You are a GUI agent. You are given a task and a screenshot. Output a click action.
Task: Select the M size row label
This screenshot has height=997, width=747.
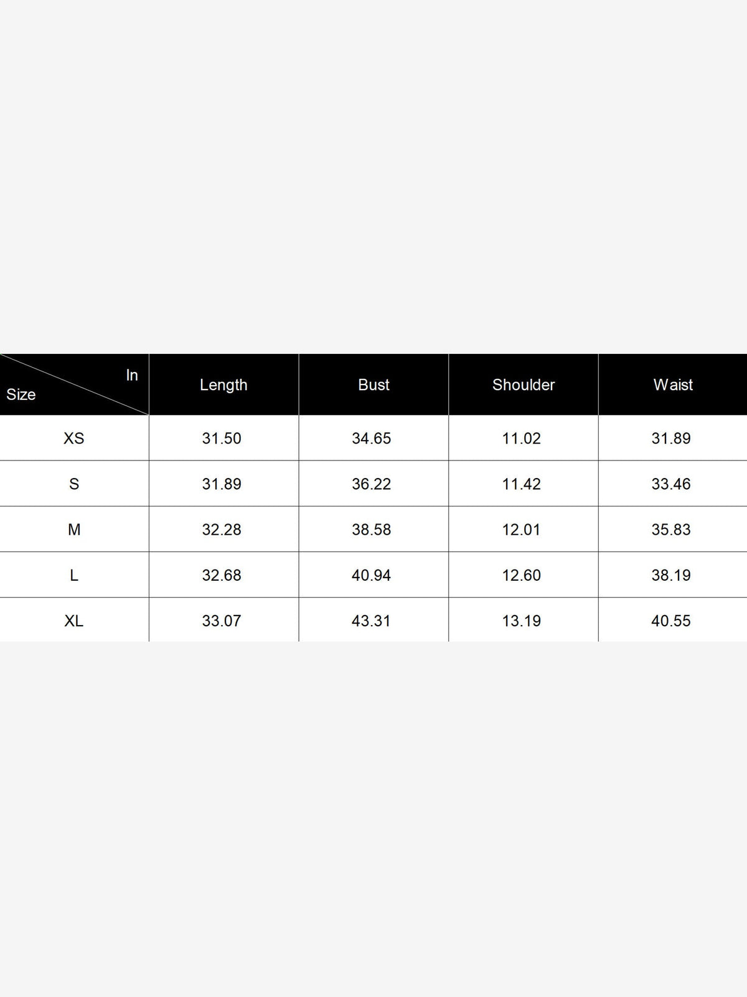pos(73,530)
